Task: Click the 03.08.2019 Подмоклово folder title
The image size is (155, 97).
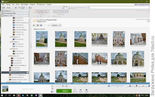Action: (x=47, y=20)
